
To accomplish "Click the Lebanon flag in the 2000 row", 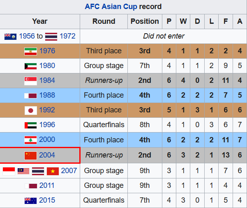I will pos(30,140).
